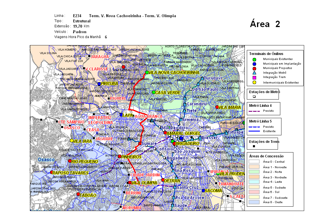
Task: Click the red Municipais Propostos legend circle
Action: pyautogui.click(x=254, y=68)
